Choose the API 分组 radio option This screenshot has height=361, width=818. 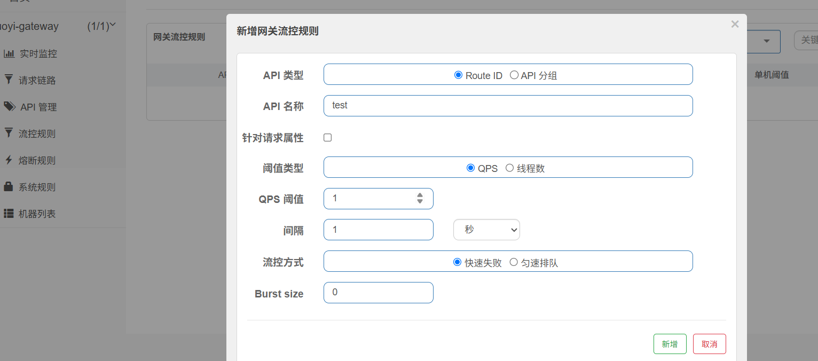coord(514,75)
